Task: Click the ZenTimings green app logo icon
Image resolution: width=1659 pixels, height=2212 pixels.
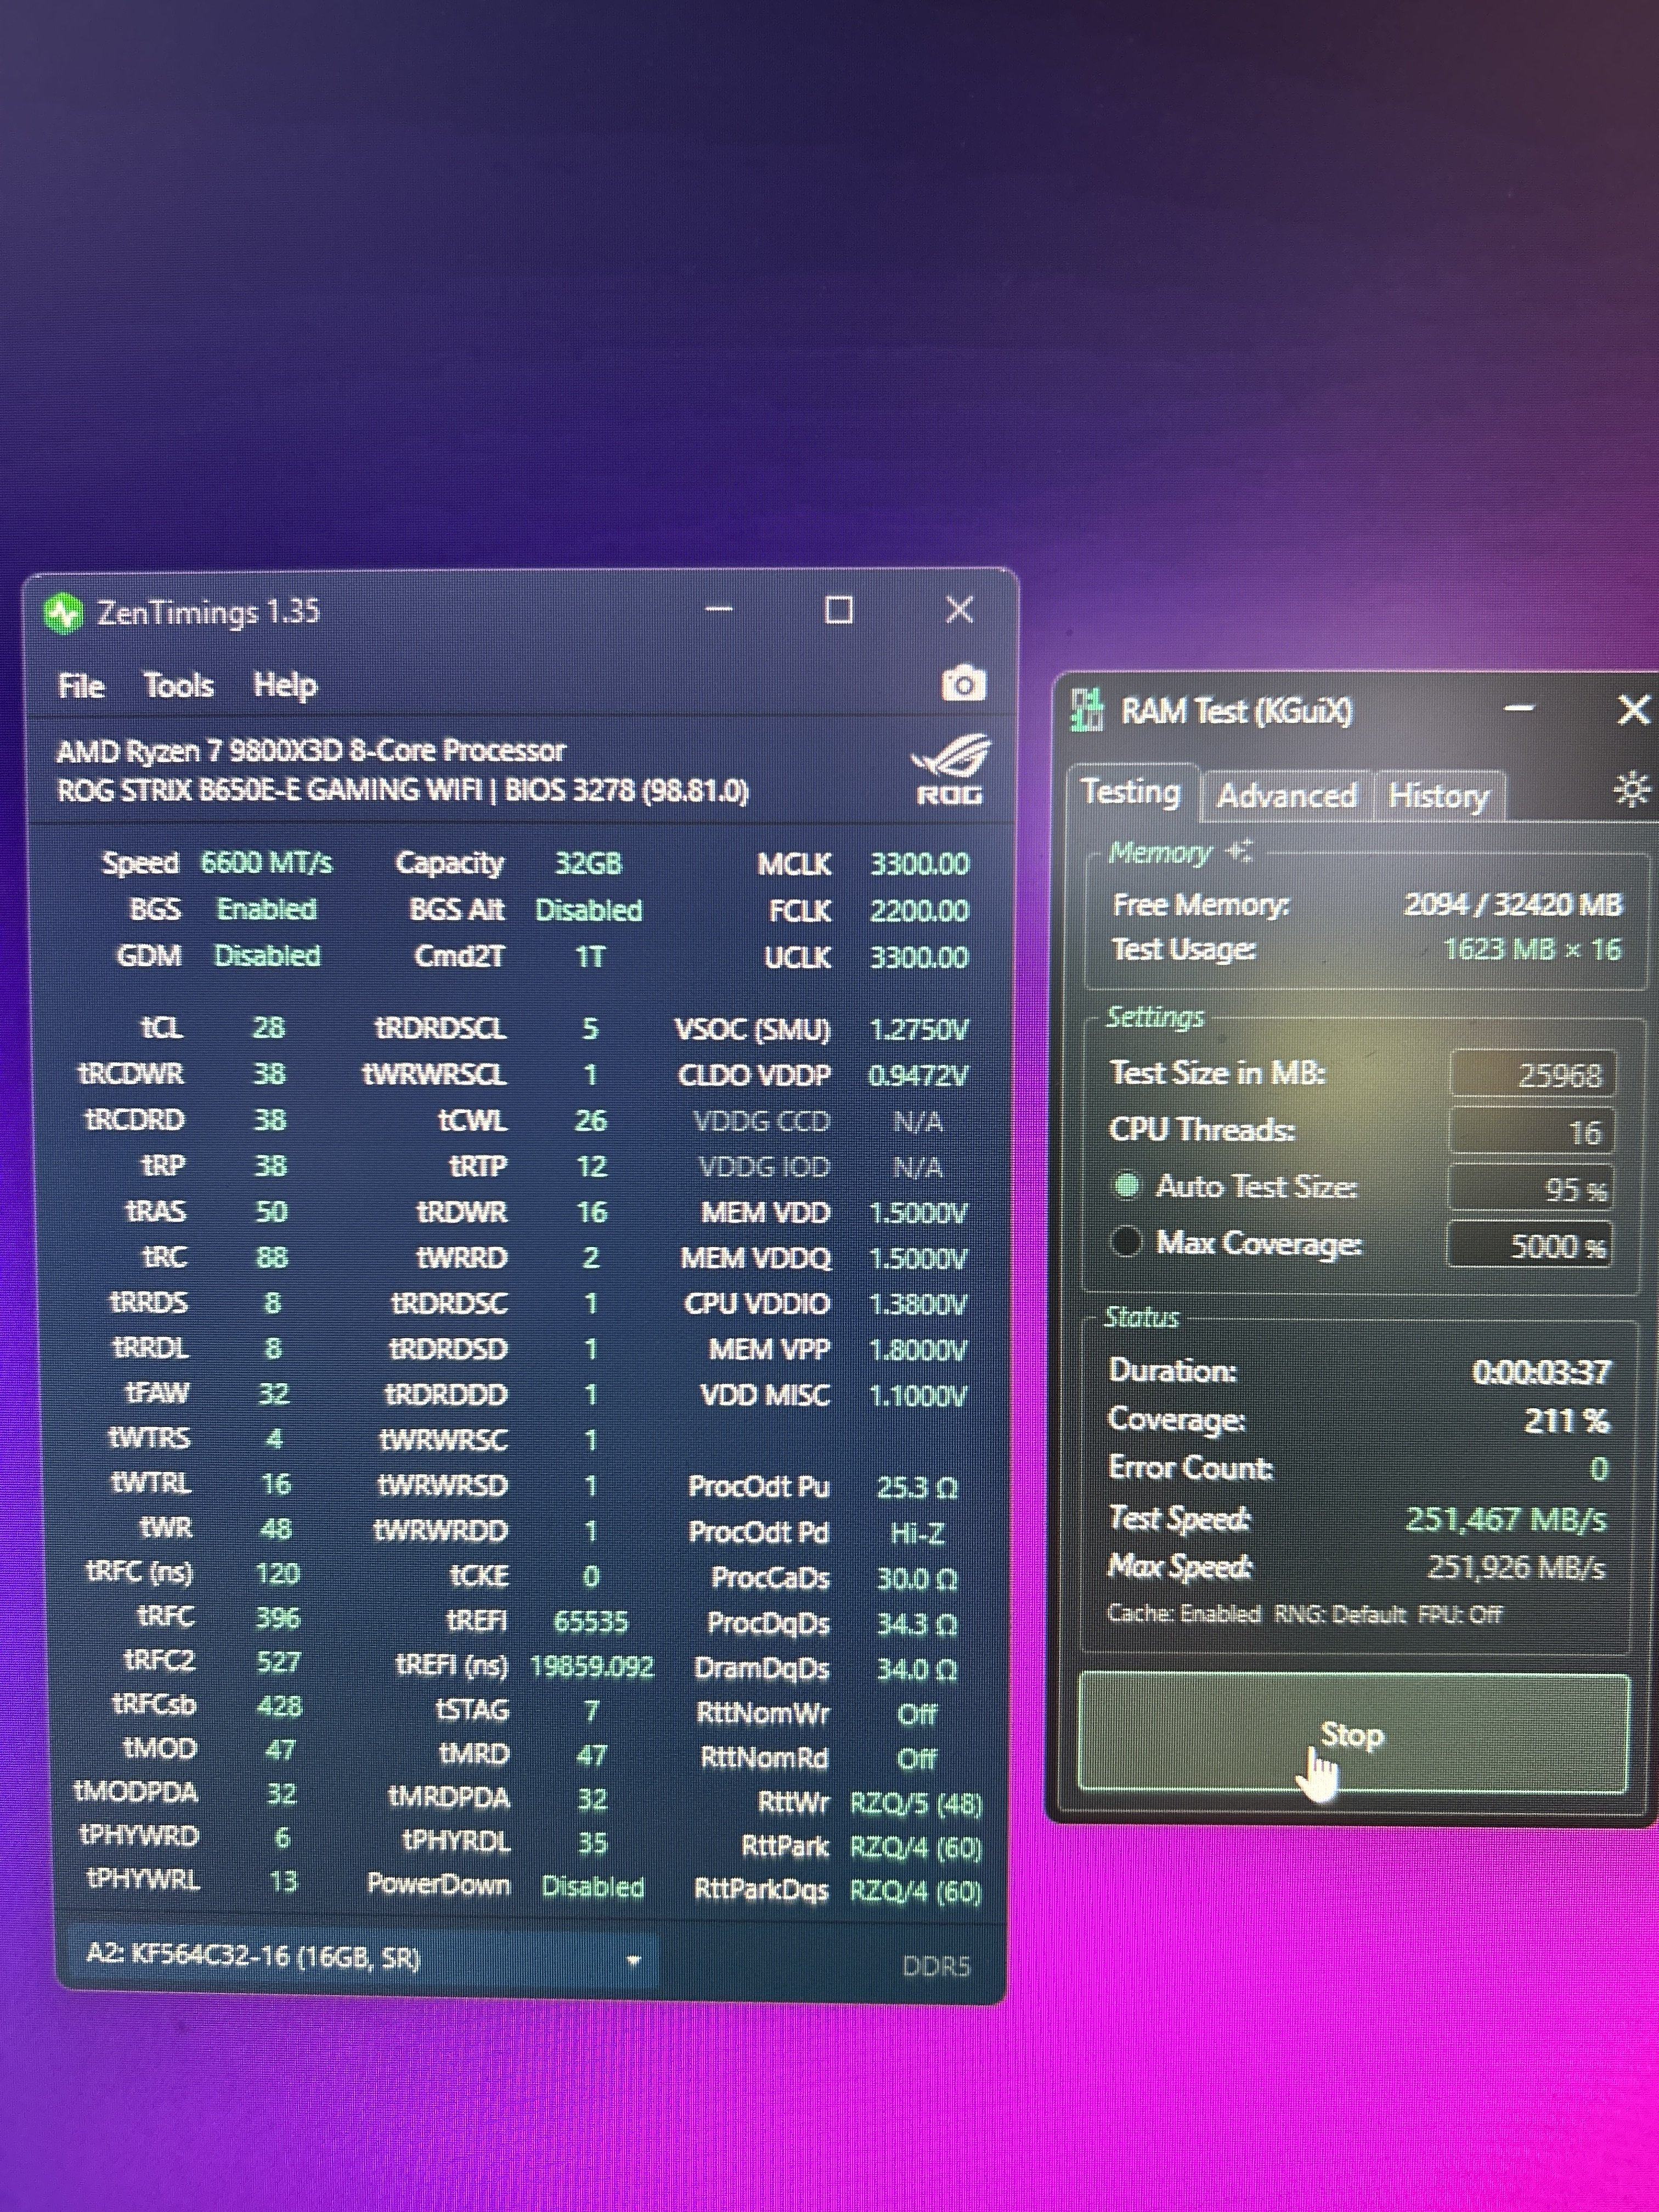Action: (64, 613)
